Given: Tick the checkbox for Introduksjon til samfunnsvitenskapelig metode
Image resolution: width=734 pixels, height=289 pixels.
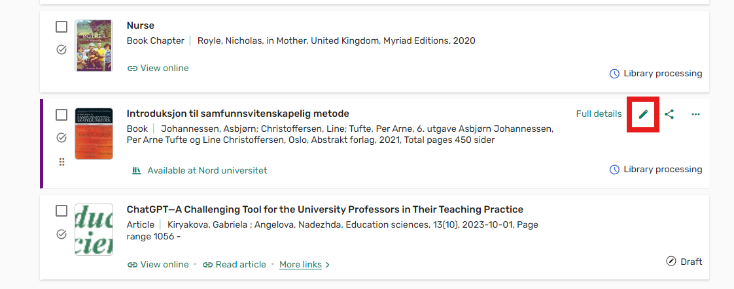Looking at the screenshot, I should click(61, 115).
